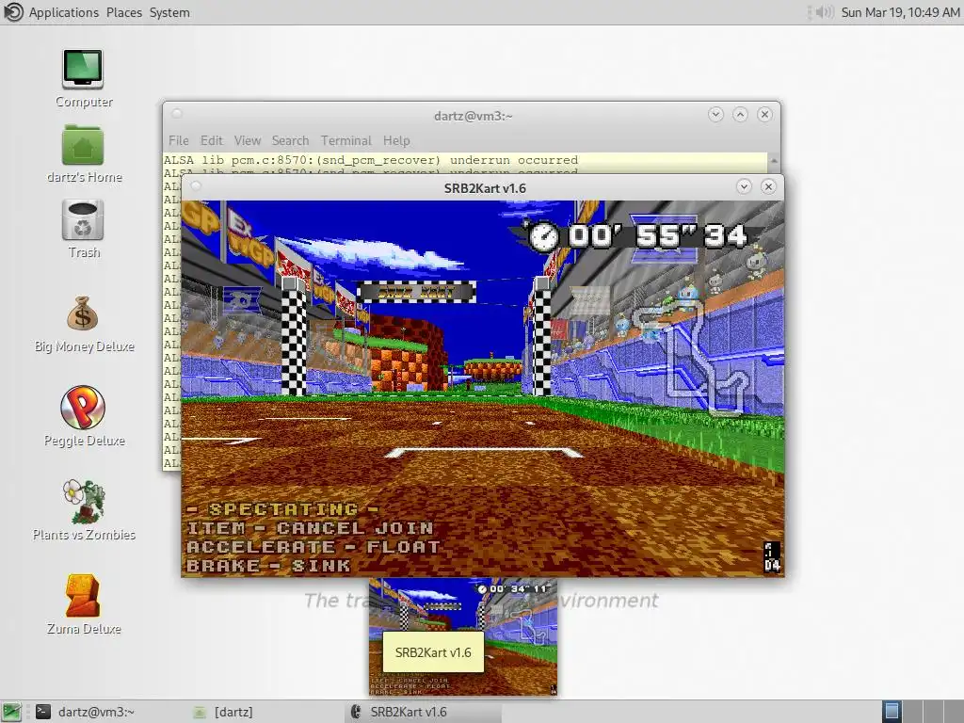Maximize the terminal window using up arrow
964x723 pixels.
point(740,115)
